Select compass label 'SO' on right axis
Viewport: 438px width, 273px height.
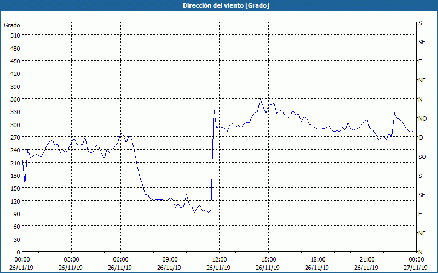click(422, 157)
